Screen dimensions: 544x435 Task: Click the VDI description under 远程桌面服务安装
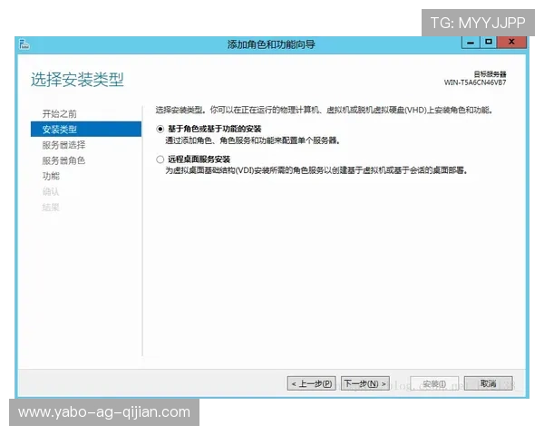click(x=316, y=170)
